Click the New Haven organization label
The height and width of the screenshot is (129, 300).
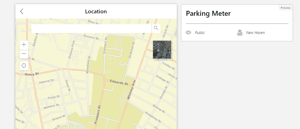[256, 33]
